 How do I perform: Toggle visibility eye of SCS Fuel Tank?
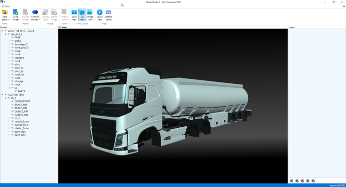(x=5, y=95)
